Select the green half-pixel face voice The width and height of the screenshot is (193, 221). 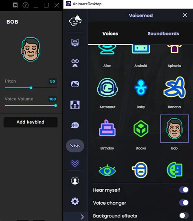click(175, 170)
